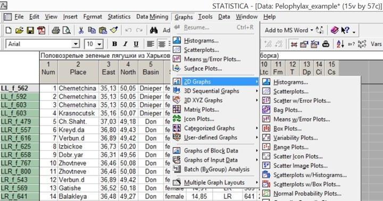This screenshot has width=383, height=201.
Task: Click the Save floppy disk icon
Action: tap(30, 30)
